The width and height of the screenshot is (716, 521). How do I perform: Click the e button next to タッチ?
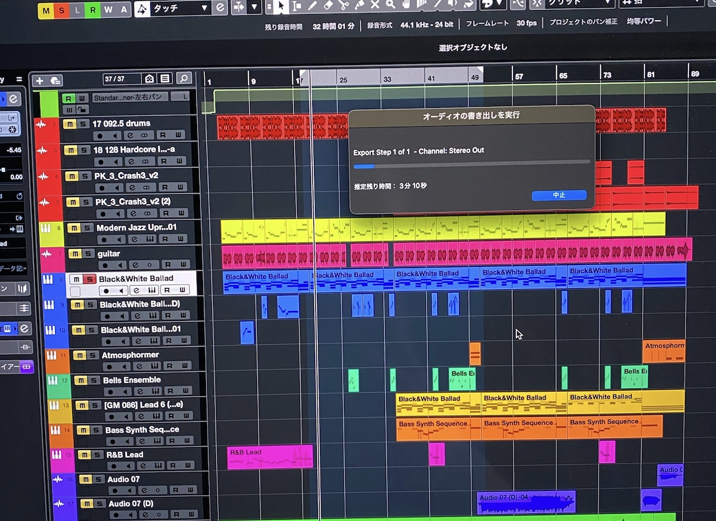point(220,8)
